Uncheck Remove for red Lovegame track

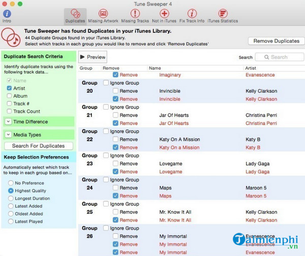[x=115, y=172]
